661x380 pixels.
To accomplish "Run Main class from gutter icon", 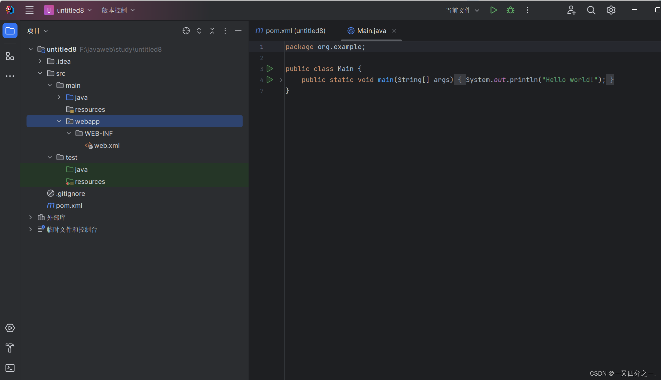I will tap(270, 69).
